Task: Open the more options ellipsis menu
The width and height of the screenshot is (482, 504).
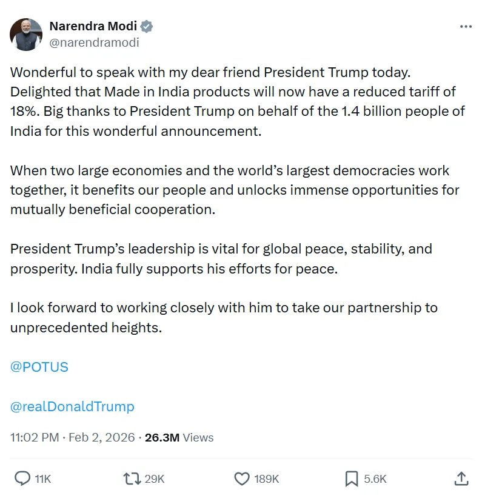Action: point(466,26)
